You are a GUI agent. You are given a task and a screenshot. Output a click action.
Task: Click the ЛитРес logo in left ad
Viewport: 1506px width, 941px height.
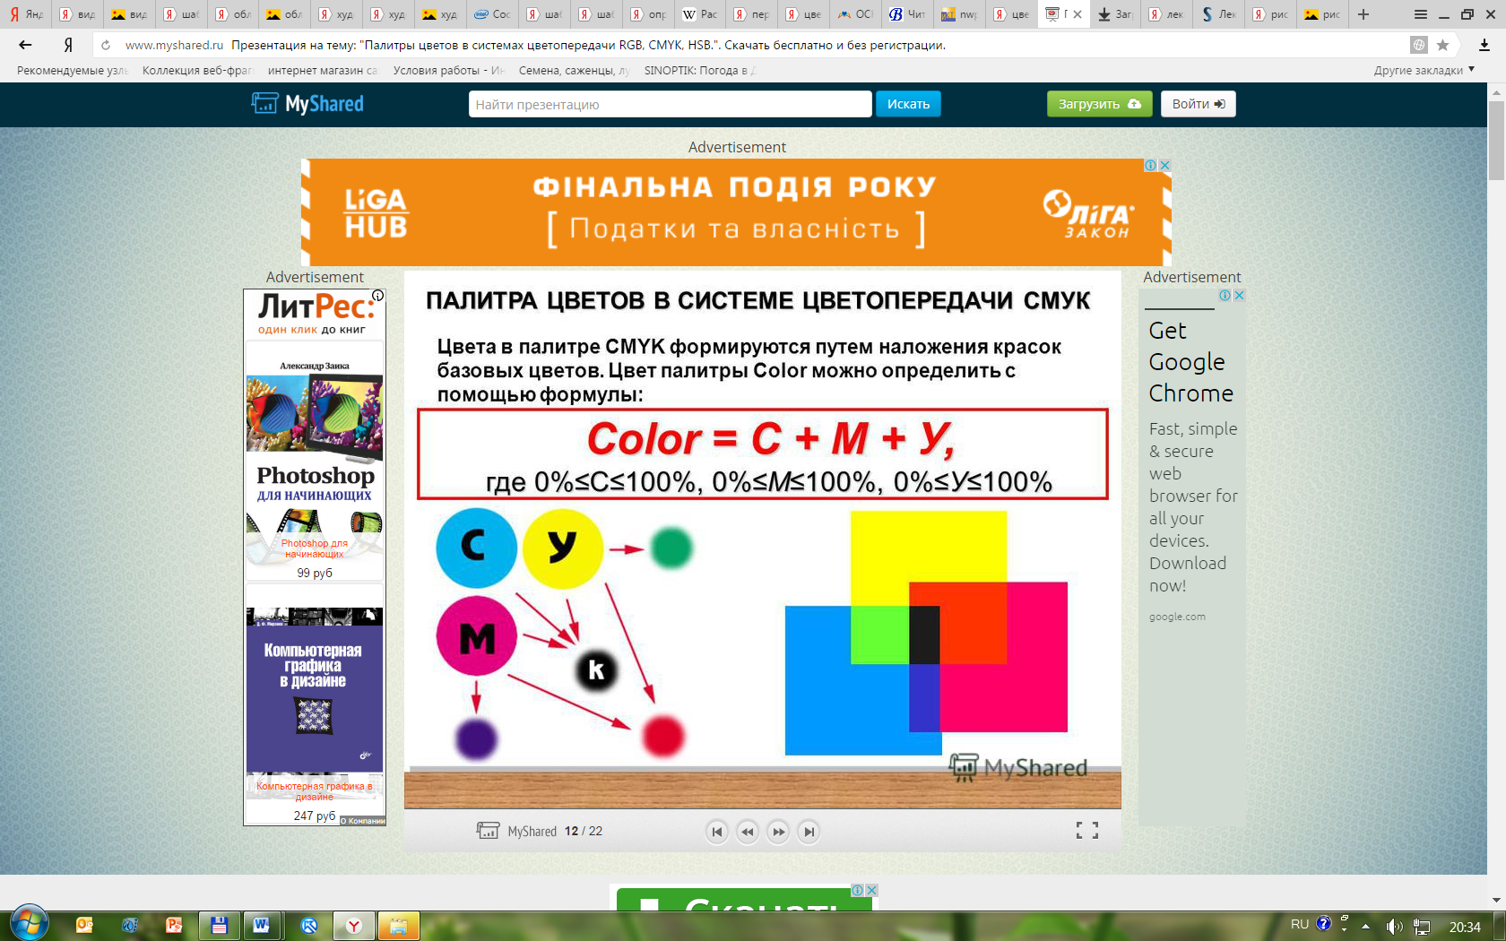click(x=316, y=307)
